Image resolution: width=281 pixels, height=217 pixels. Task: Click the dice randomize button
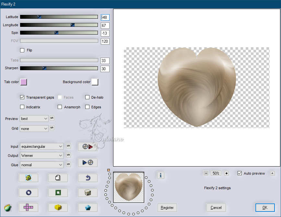[x=88, y=192]
